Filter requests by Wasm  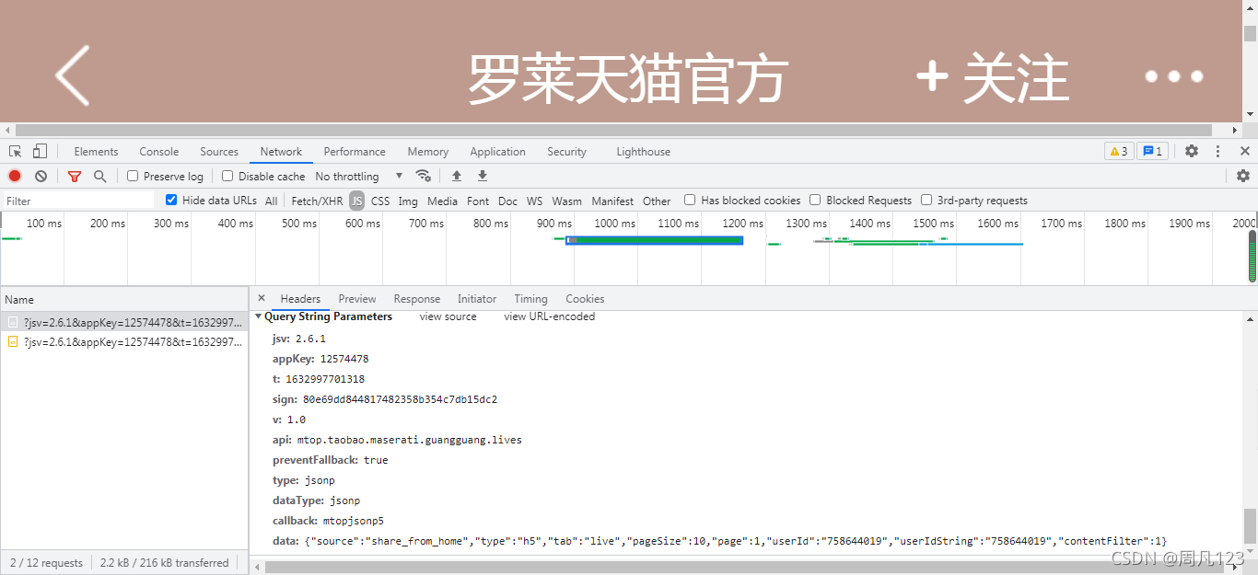(566, 201)
